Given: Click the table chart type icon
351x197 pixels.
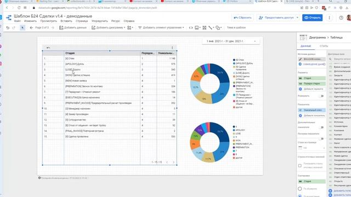Looking at the screenshot, I should tap(303, 38).
